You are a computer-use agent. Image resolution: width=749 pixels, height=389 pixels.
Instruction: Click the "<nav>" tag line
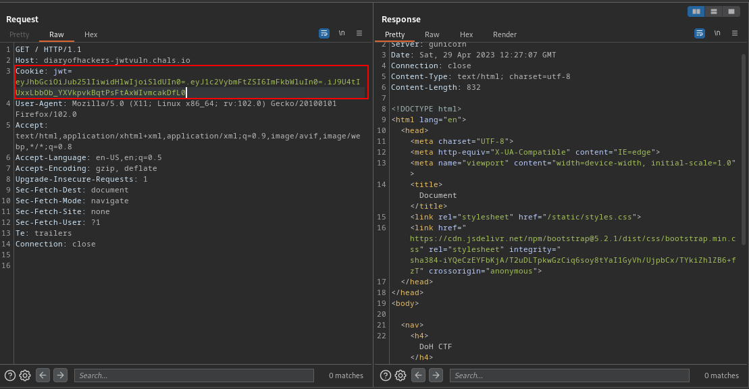point(412,324)
